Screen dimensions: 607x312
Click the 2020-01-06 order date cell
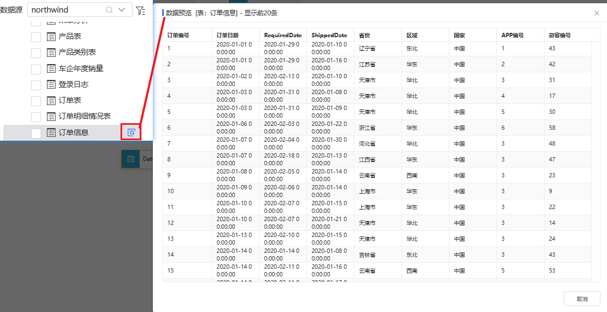(x=234, y=128)
